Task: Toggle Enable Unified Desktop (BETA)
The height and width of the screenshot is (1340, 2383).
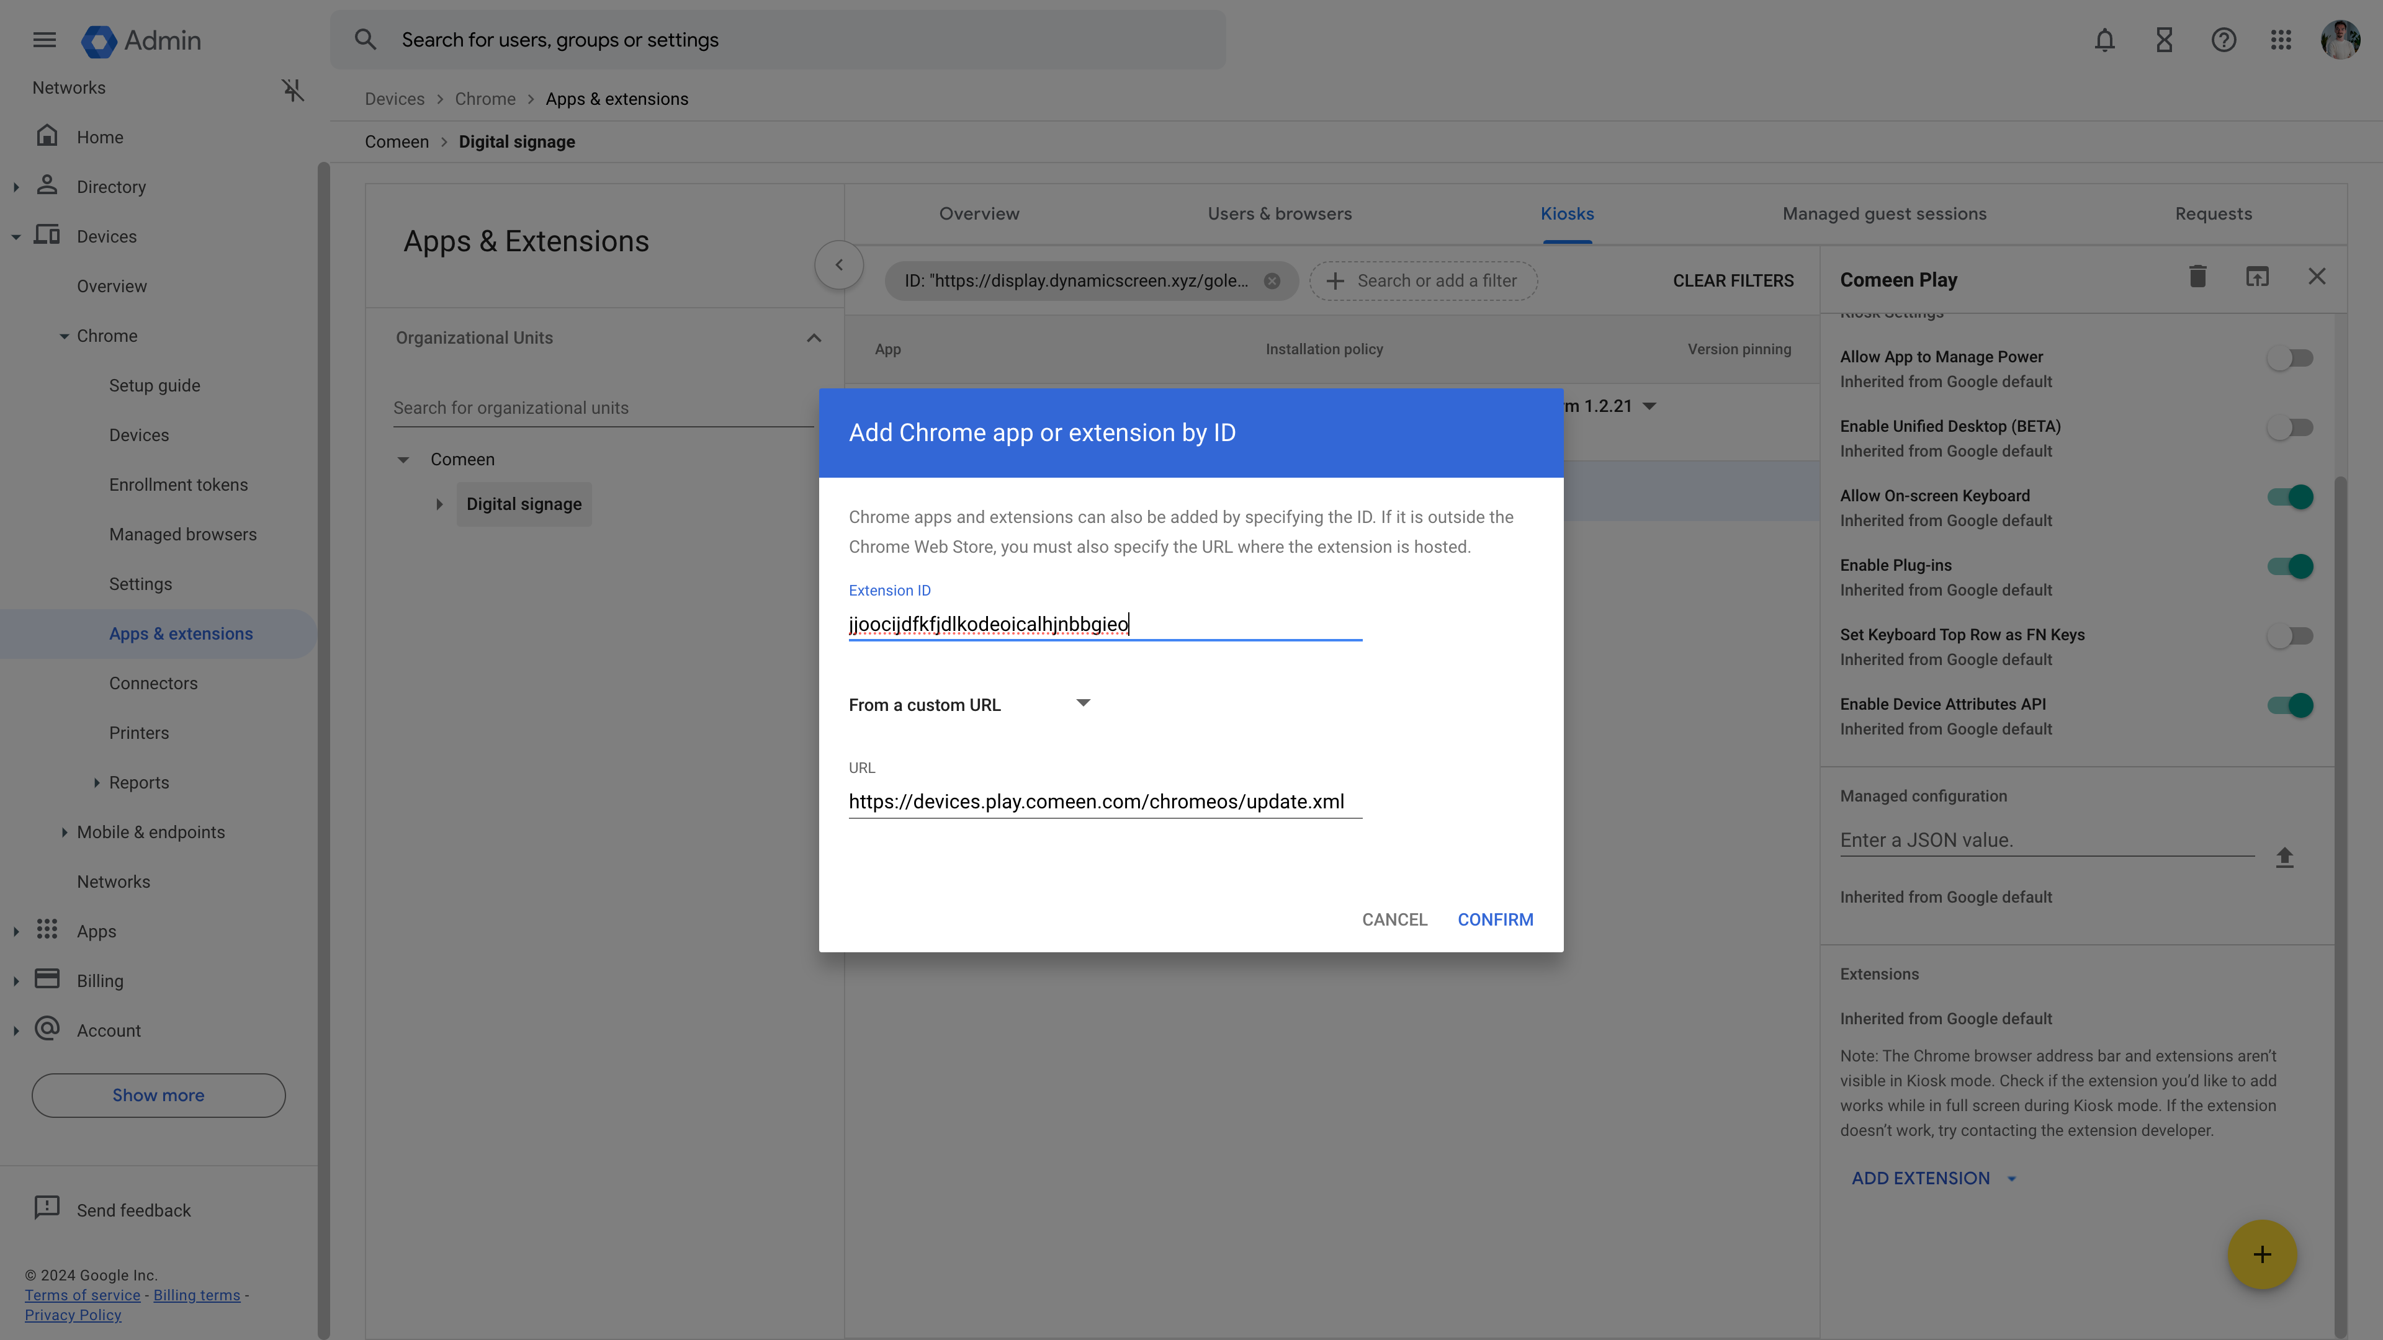Action: [x=2289, y=427]
